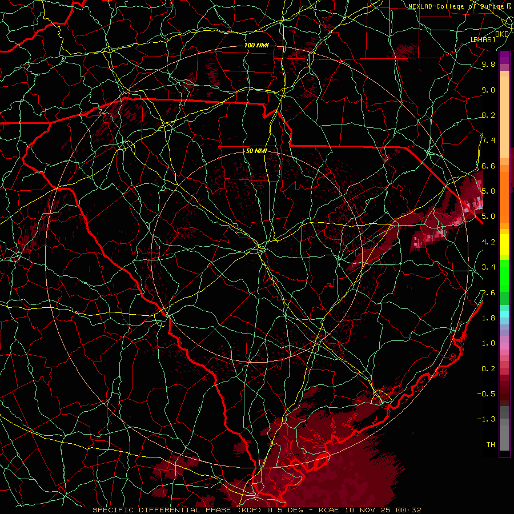Pick the cyan band of the color bar
Screen dimensions: 514x514
coord(504,314)
